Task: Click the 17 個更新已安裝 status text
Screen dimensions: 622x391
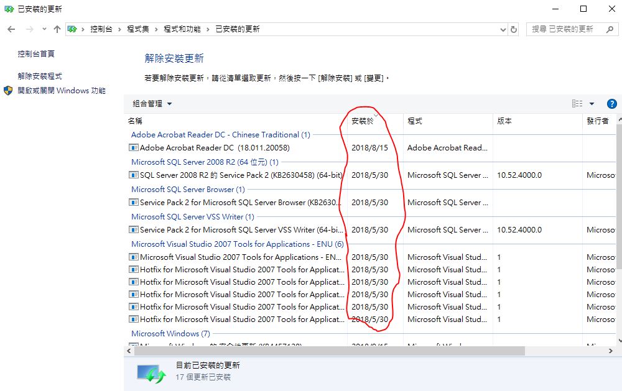Action: click(x=203, y=377)
